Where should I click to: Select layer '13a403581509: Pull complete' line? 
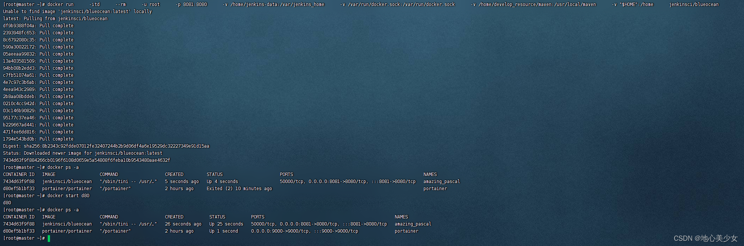[x=38, y=61]
